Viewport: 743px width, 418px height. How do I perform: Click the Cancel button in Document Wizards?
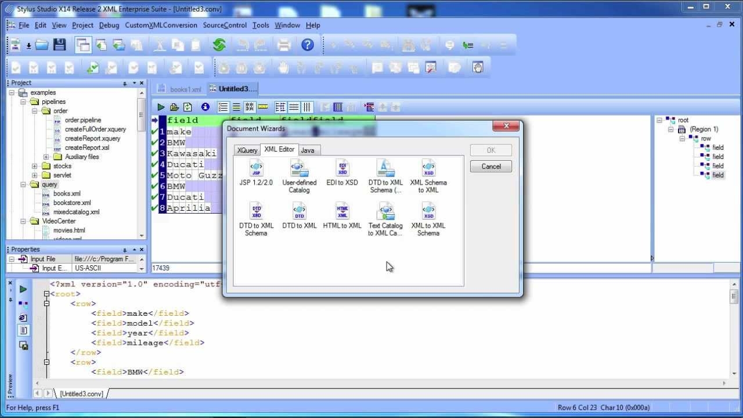coord(490,166)
